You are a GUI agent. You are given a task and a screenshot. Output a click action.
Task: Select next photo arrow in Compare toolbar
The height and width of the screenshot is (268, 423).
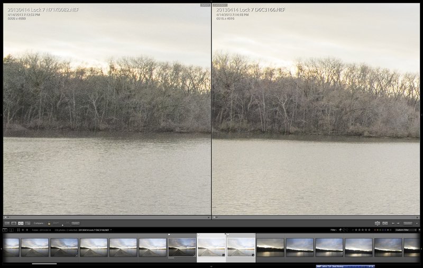click(x=398, y=223)
